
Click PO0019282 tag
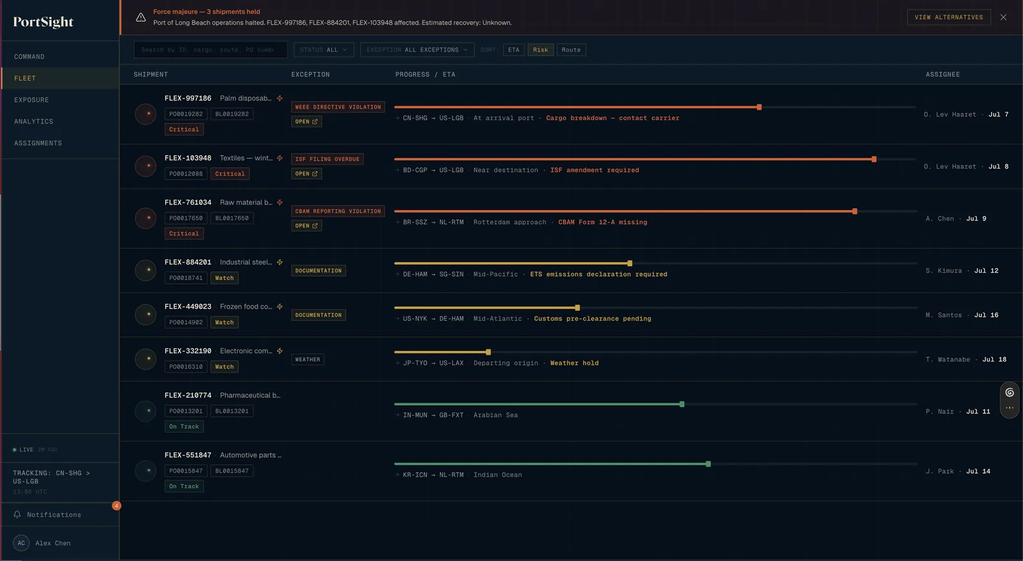pyautogui.click(x=186, y=114)
